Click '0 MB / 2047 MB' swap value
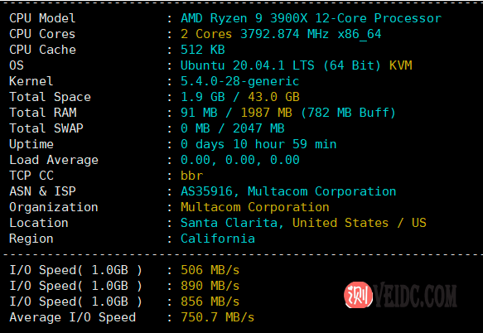 click(232, 128)
